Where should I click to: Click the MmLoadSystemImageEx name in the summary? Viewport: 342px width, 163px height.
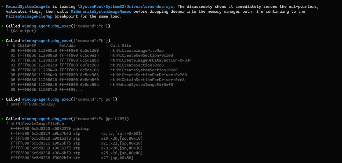tap(24, 7)
